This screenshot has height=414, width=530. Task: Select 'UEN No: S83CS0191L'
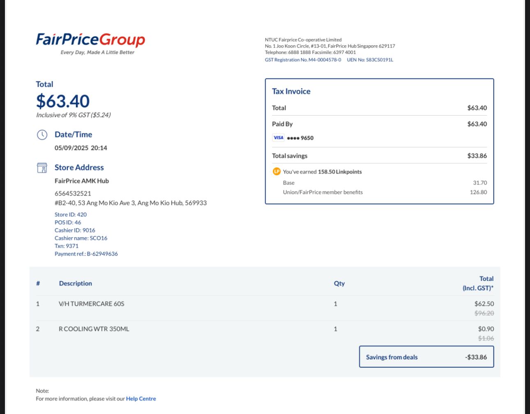(370, 60)
